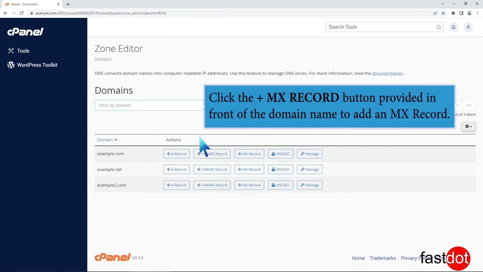Open the DNS documentation link
This screenshot has height=272, width=483.
pos(387,73)
